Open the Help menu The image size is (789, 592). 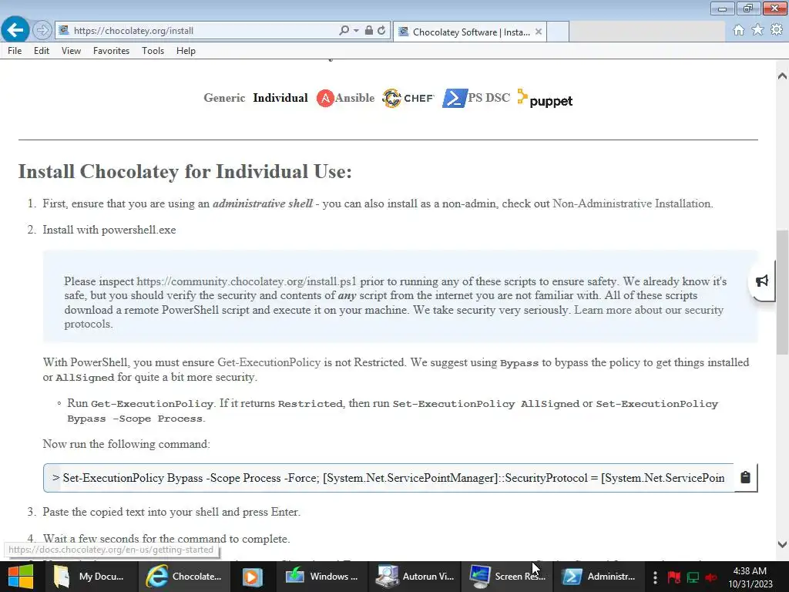tap(186, 51)
